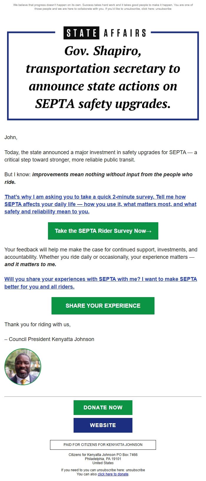Screen dimensions: 206x481
Task: Click the Citizens for Kenyatta Johnson PO Box text
Action: point(103,455)
